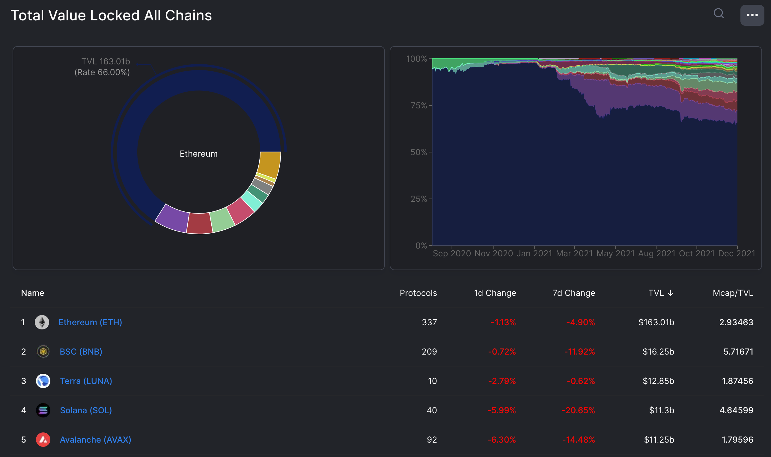Click Solana TVL value $11.3b

pos(662,410)
